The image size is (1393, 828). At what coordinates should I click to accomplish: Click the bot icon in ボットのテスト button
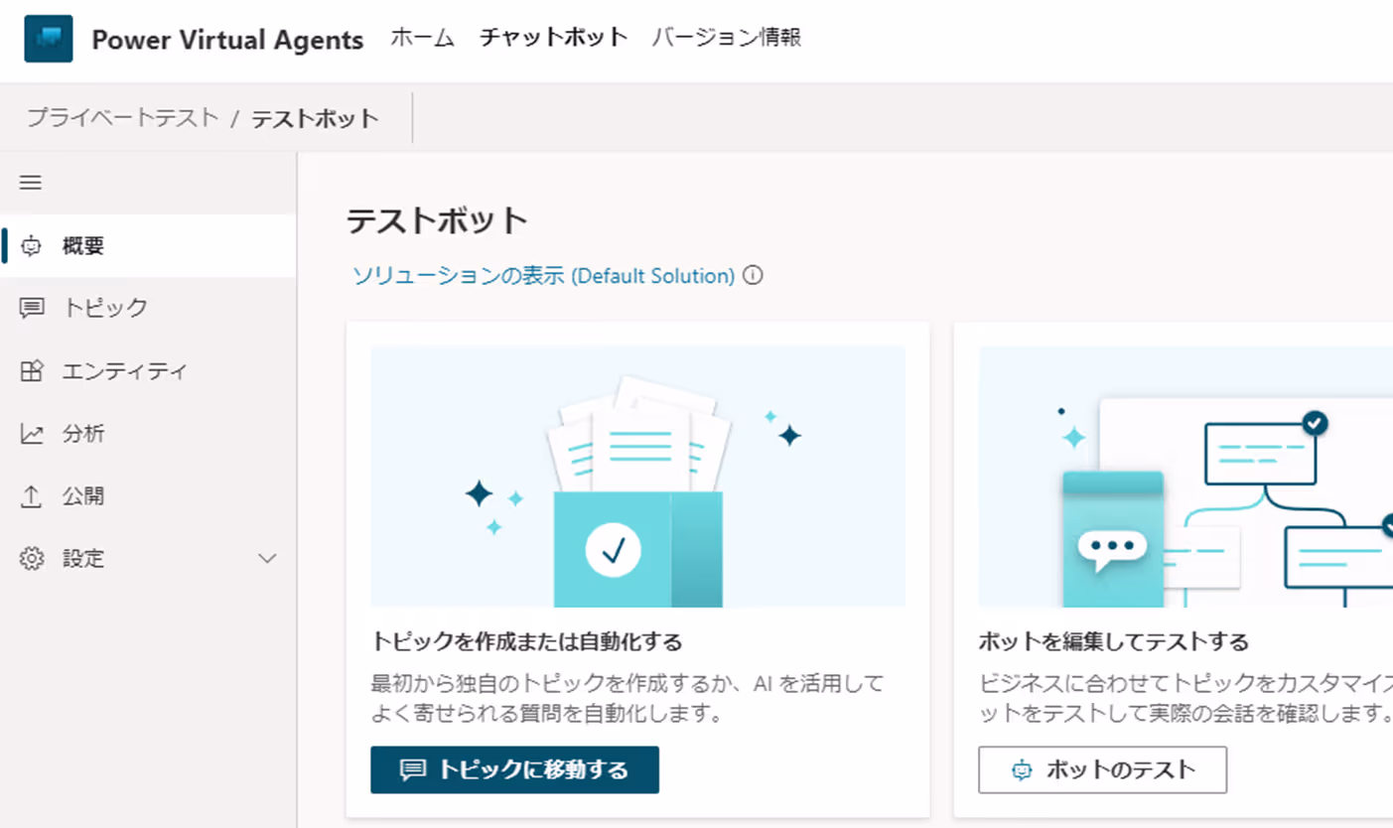click(1022, 770)
